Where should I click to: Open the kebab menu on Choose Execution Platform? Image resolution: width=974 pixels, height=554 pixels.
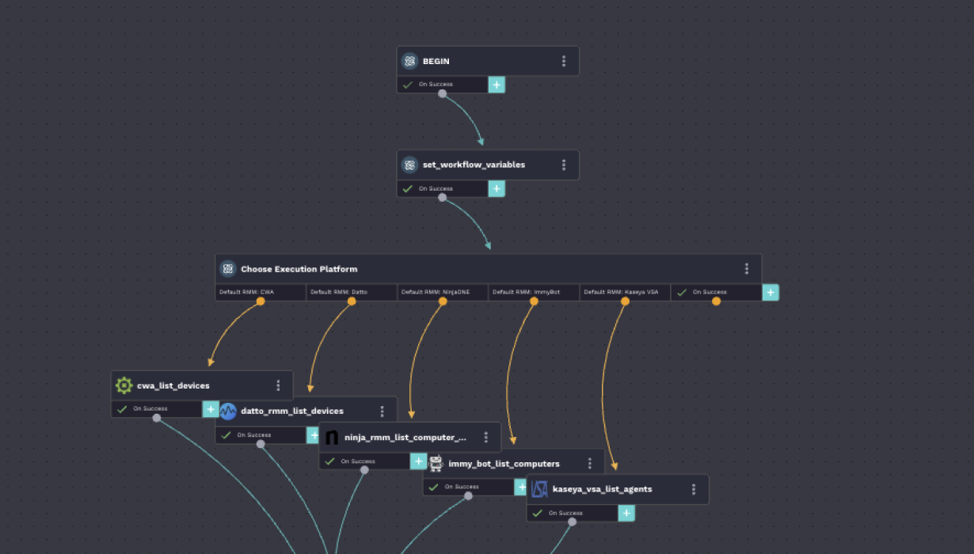pos(746,268)
